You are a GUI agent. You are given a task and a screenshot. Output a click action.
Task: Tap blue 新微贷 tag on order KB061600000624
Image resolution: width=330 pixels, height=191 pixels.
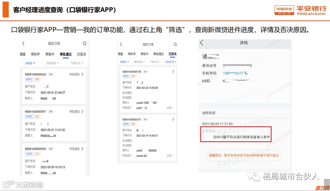tap(29, 80)
